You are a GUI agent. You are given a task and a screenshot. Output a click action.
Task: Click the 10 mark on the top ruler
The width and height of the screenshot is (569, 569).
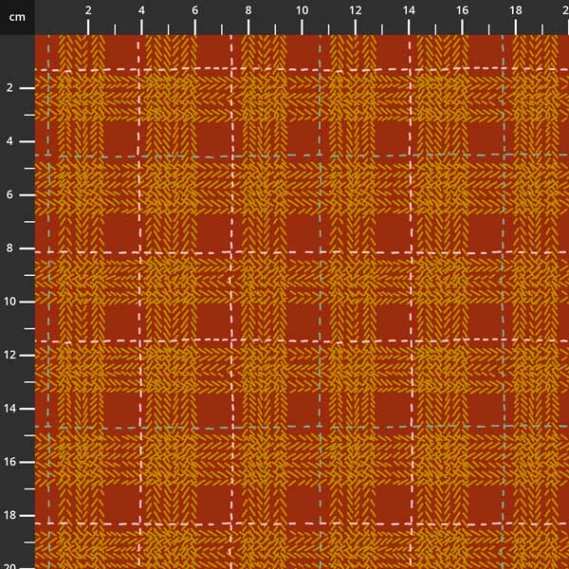[302, 10]
